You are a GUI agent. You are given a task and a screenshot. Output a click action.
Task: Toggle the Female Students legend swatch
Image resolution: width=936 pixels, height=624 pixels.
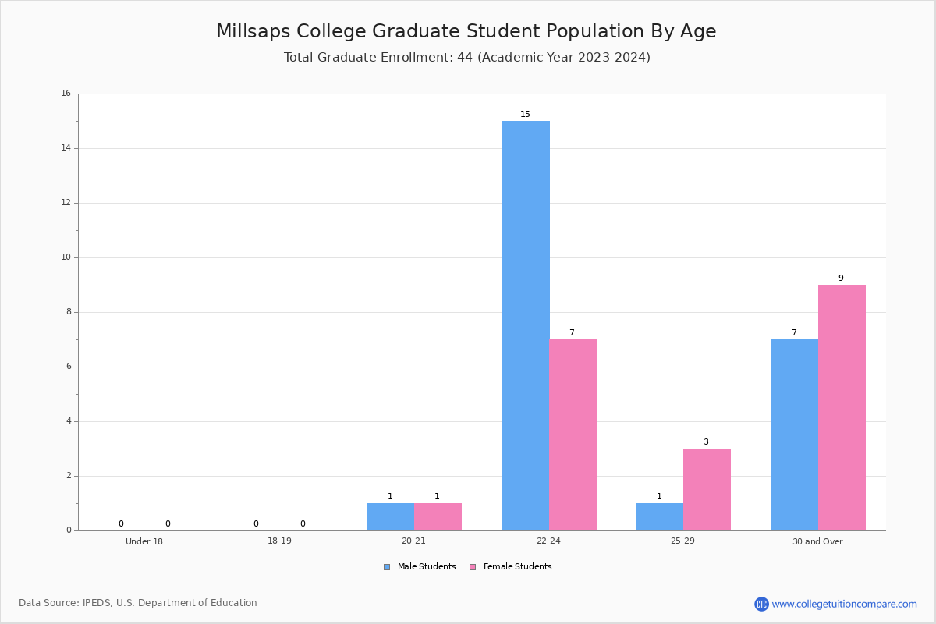[473, 567]
